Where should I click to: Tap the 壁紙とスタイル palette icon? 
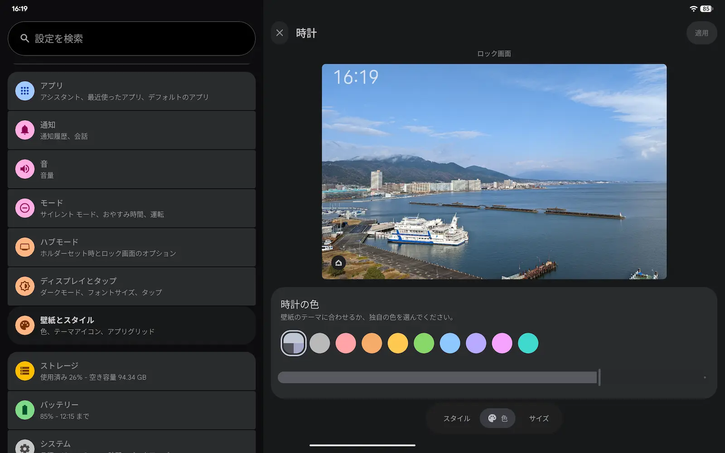[25, 325]
